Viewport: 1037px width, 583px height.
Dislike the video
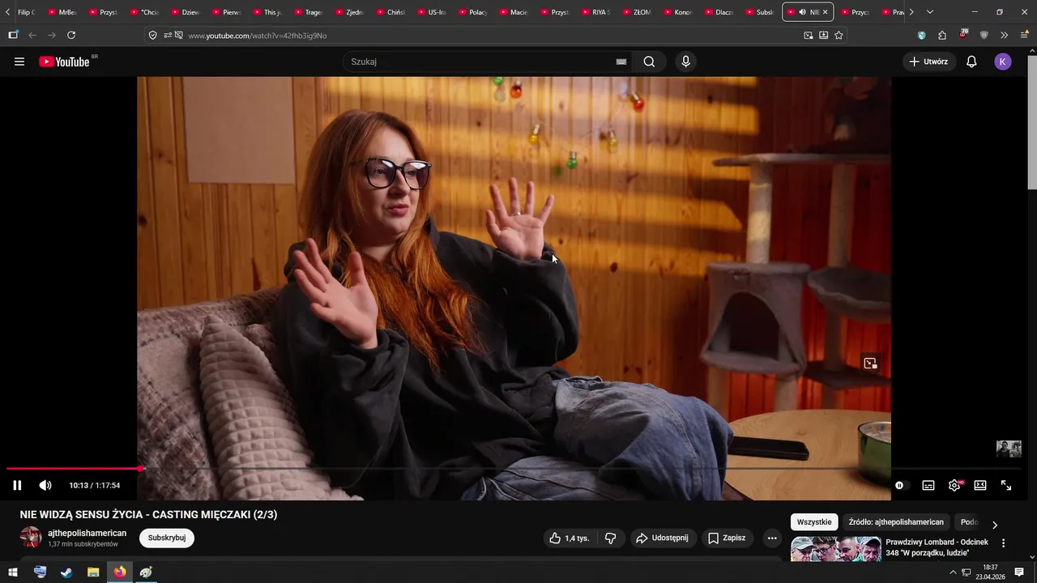pos(611,538)
